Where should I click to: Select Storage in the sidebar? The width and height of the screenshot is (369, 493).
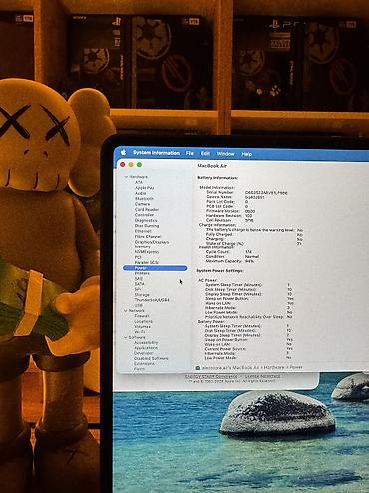142,295
